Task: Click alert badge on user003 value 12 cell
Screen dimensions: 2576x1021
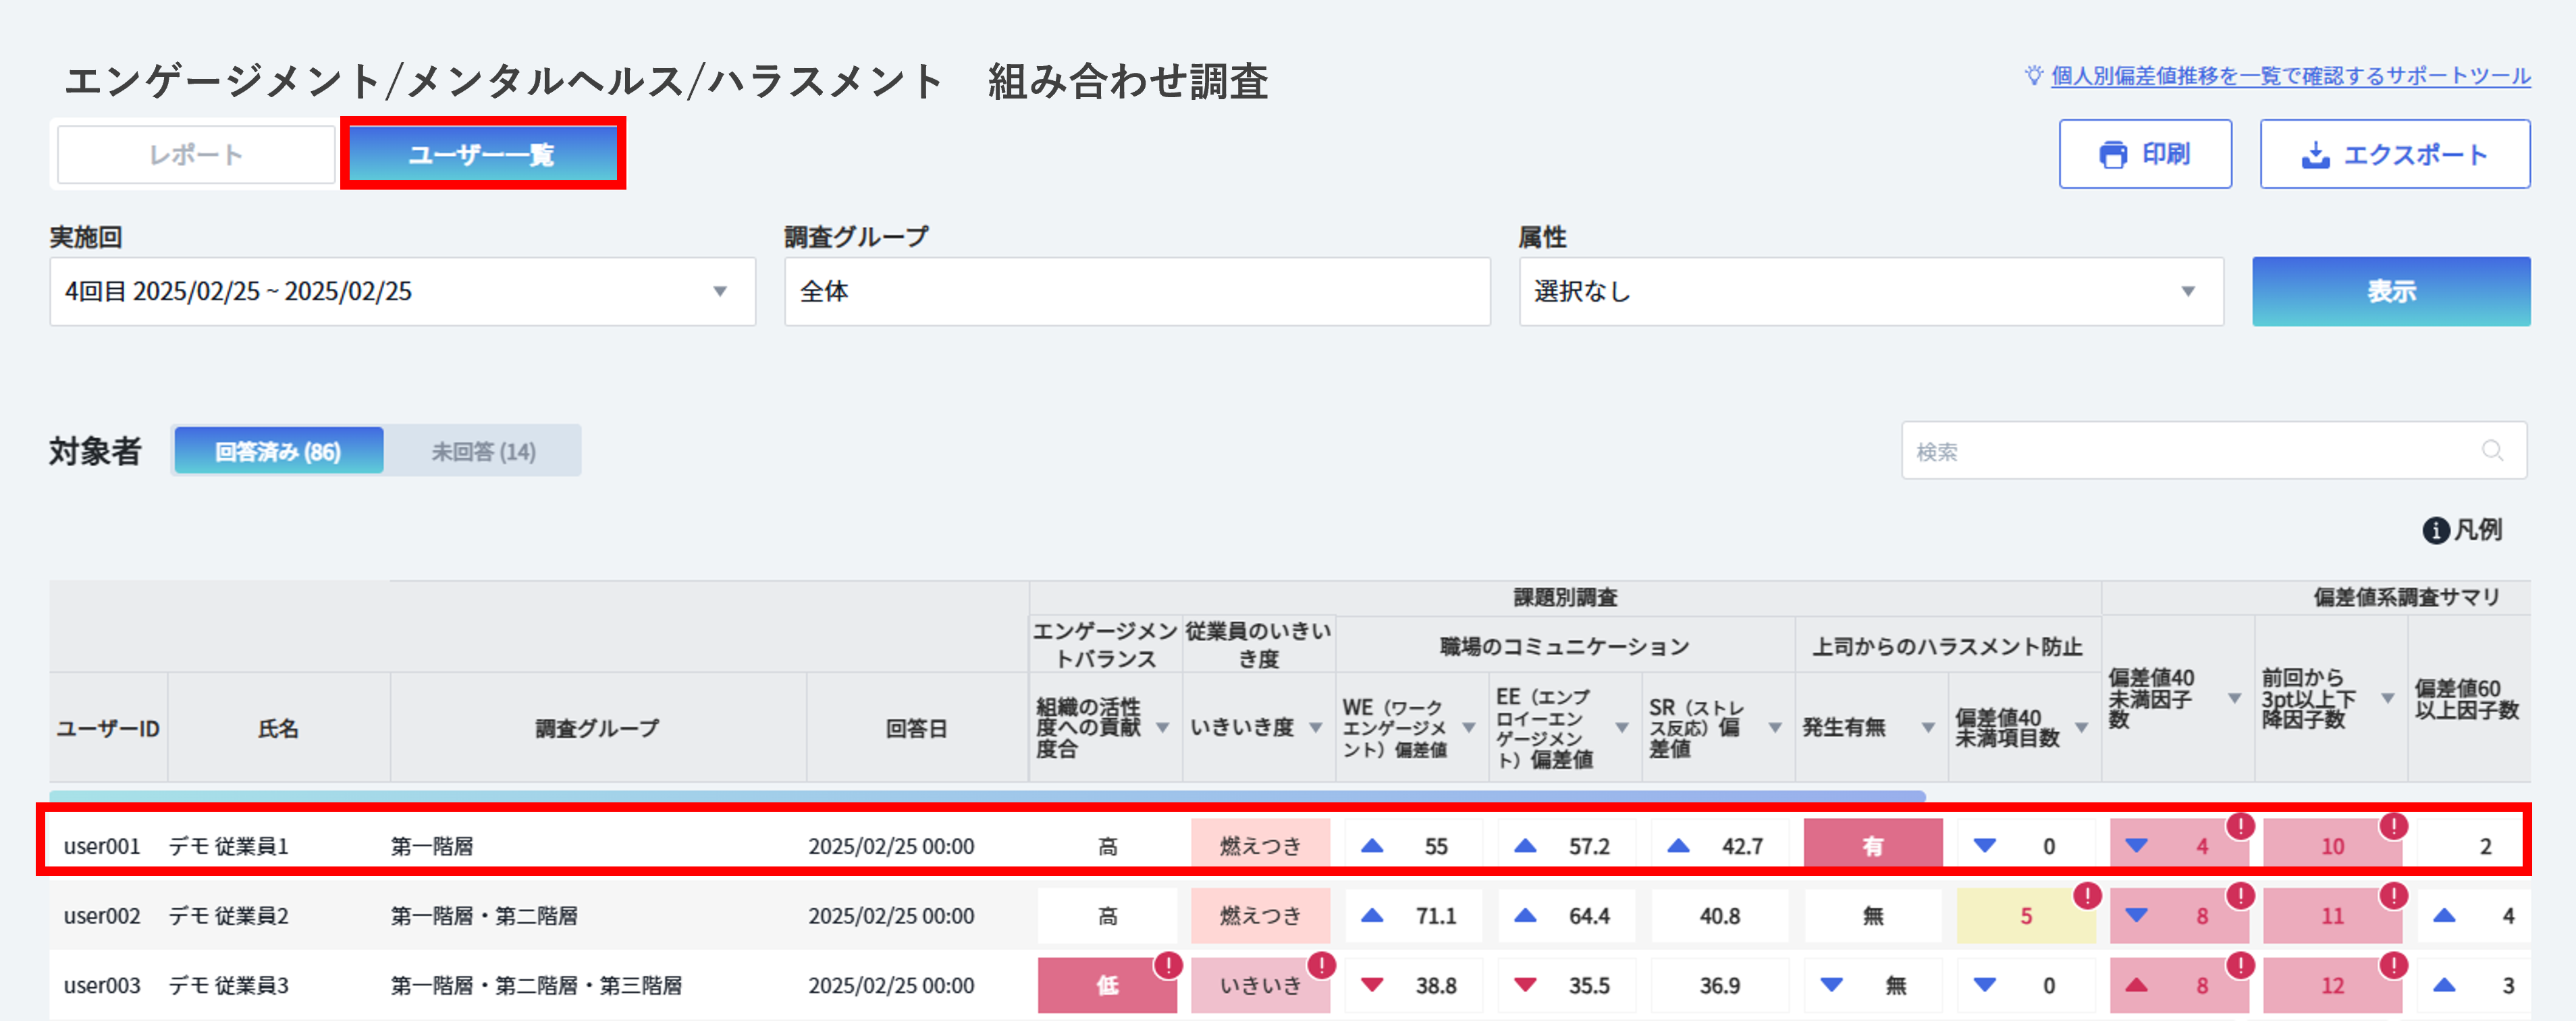Action: pos(2393,965)
